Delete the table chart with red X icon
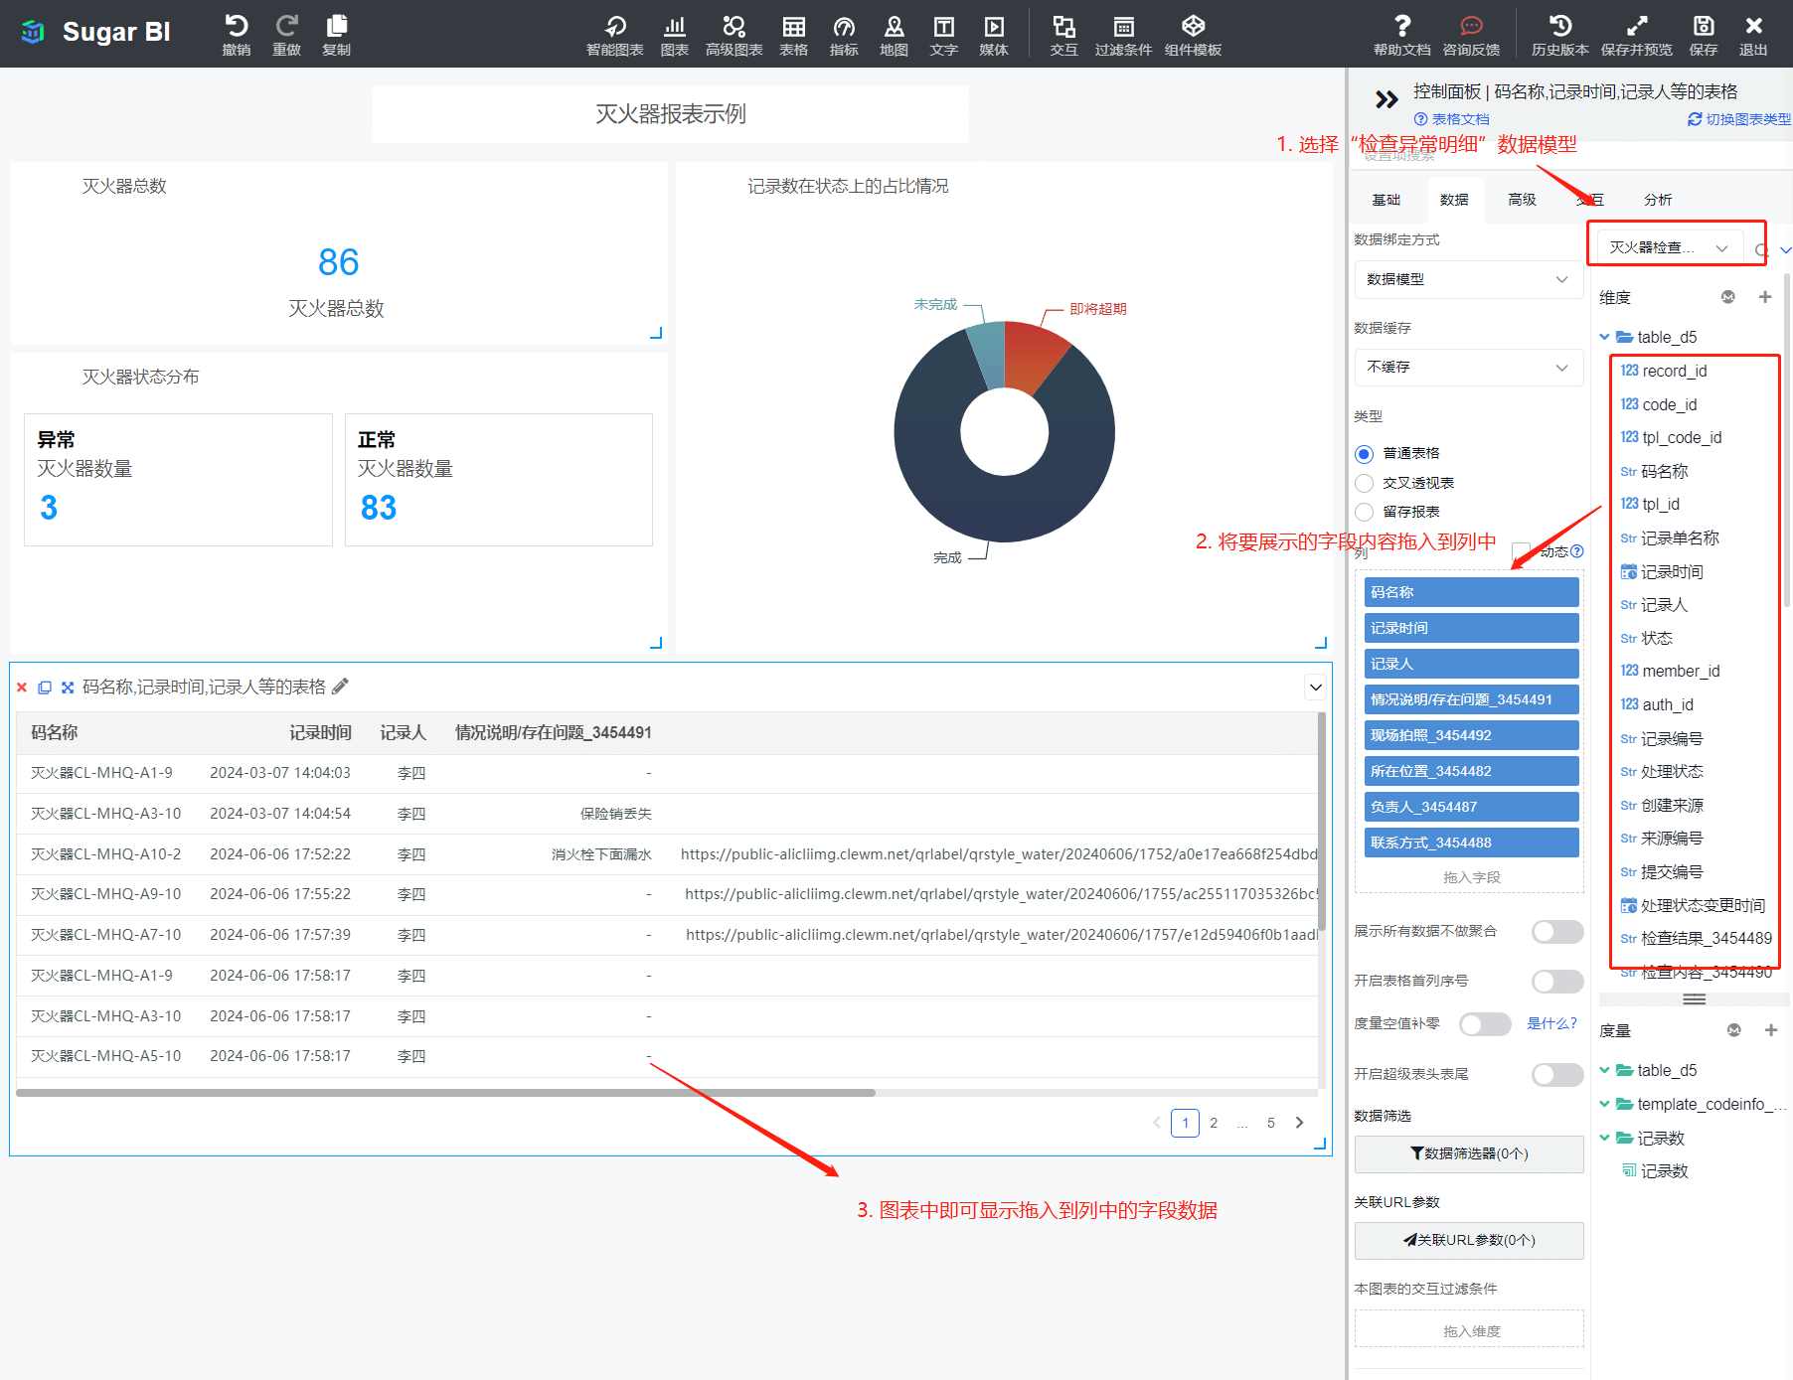This screenshot has width=1793, height=1380. pyautogui.click(x=22, y=688)
